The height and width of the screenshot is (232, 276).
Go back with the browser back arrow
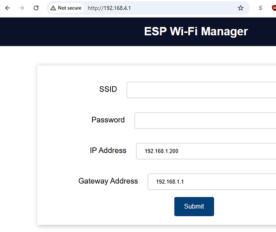click(7, 8)
